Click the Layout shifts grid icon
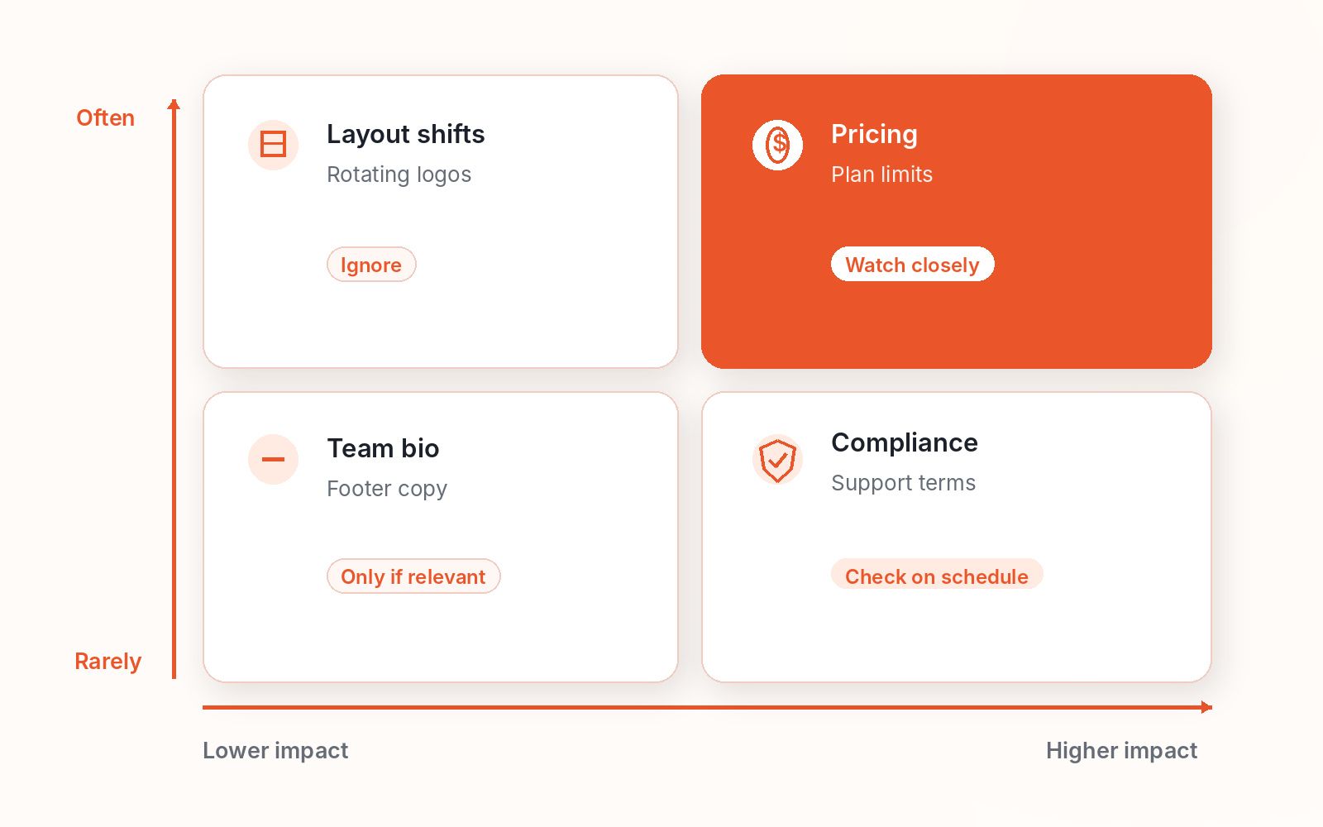This screenshot has height=827, width=1323. (x=273, y=145)
